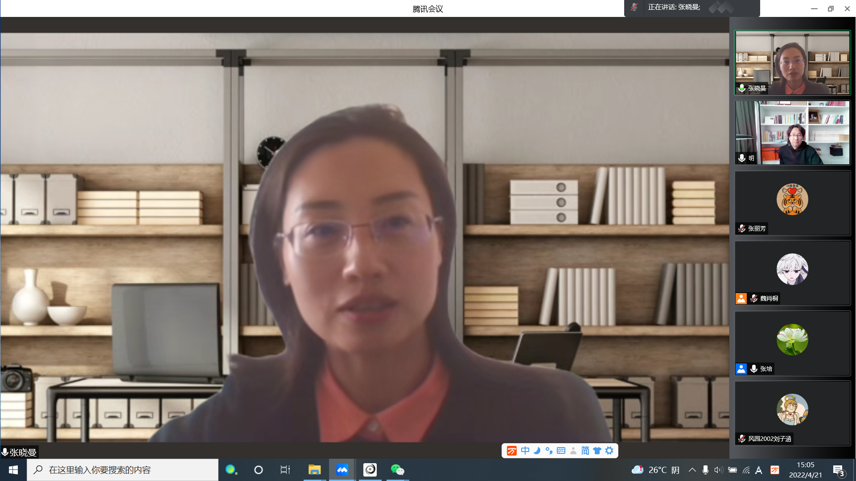856x481 pixels.
Task: Open the IME skin shirt icon
Action: 597,451
